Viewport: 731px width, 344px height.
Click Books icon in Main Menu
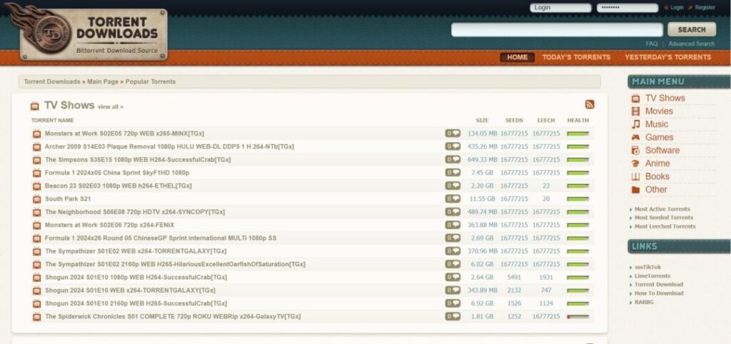coord(635,177)
